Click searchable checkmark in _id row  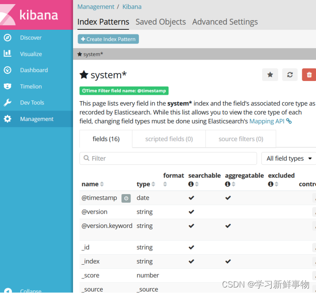tap(191, 247)
